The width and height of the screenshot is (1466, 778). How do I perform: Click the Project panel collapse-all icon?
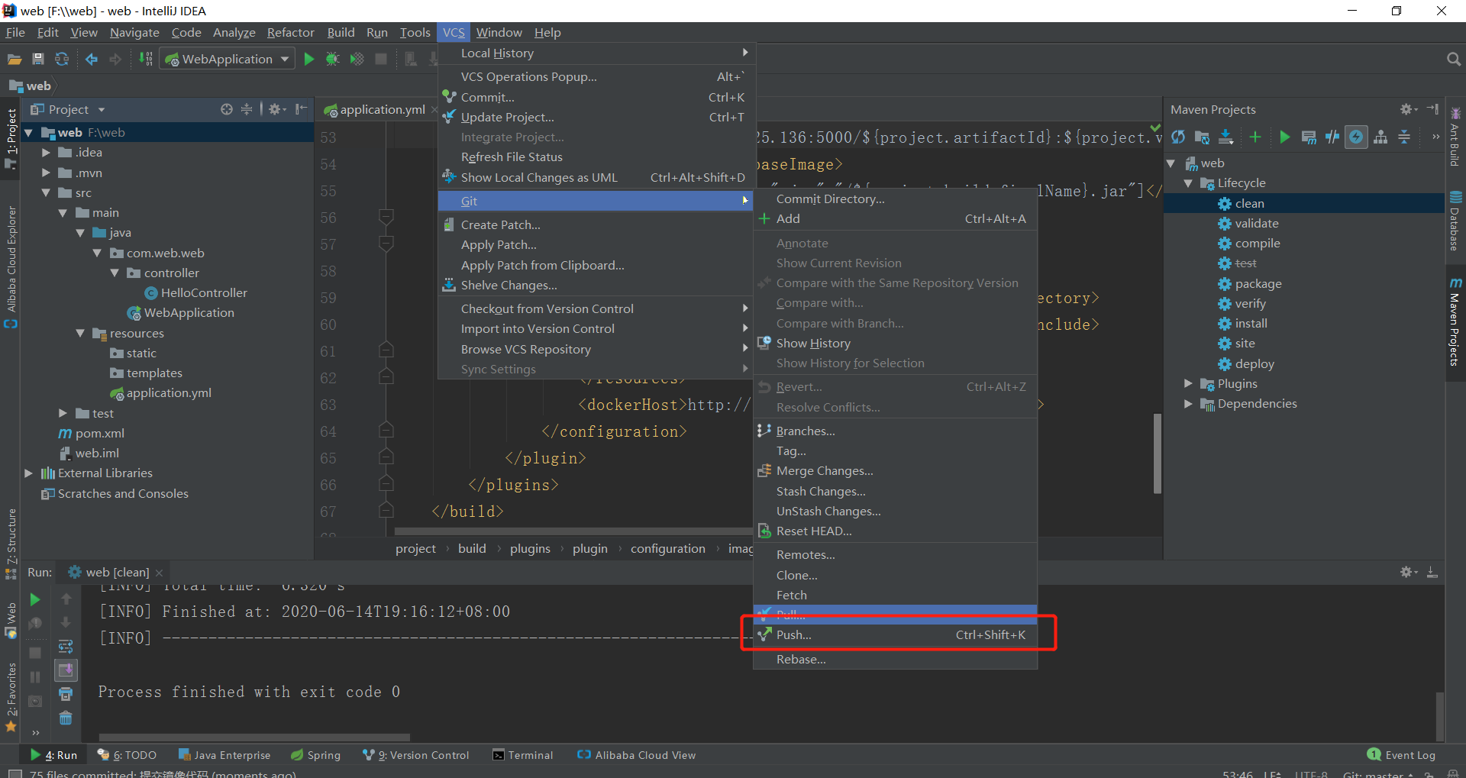247,109
